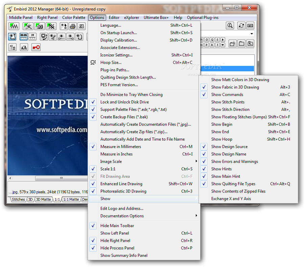Click the cross stitch icon with the green corner
305x267 pixels.
(x=51, y=26)
